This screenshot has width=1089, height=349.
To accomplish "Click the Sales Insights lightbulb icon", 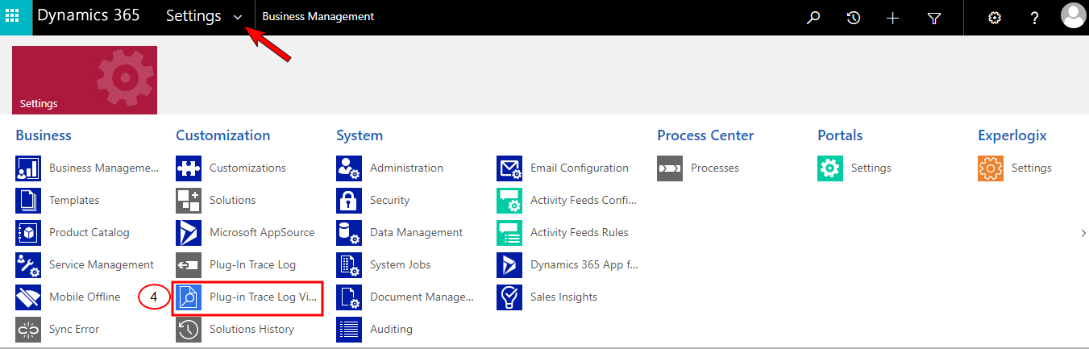I will tap(509, 297).
